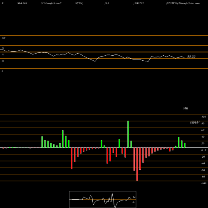208x208 pixels.
Task: Click the SI(TM) header text
Action: (x=79, y=3)
